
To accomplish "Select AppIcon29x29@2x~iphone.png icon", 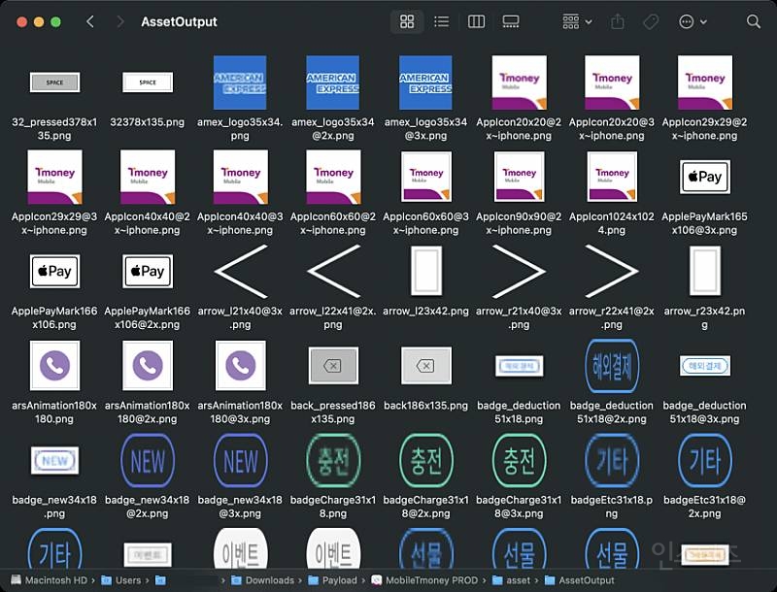I will 705,82.
